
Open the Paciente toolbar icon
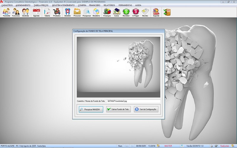point(7,12)
